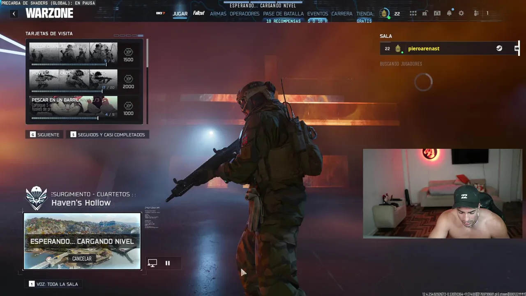
Task: Select the JUGAR tab
Action: click(180, 14)
